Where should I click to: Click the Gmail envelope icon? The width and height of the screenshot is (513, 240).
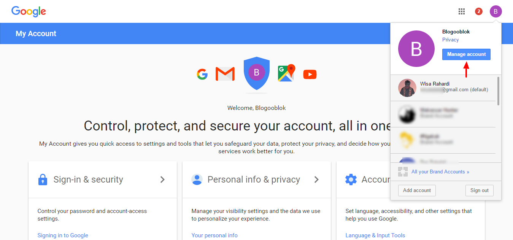[x=225, y=74]
